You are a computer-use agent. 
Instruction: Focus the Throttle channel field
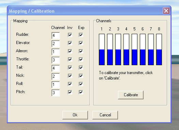[56, 60]
